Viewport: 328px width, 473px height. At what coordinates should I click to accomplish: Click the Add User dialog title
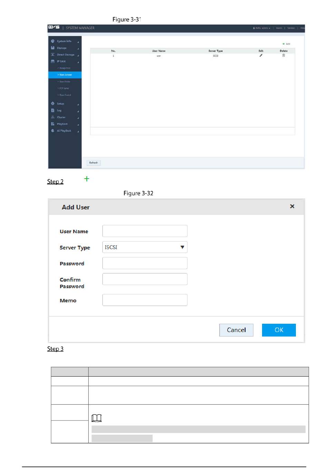tap(76, 207)
